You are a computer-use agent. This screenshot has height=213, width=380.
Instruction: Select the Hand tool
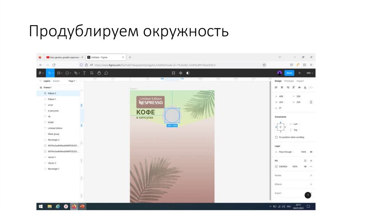pyautogui.click(x=99, y=73)
